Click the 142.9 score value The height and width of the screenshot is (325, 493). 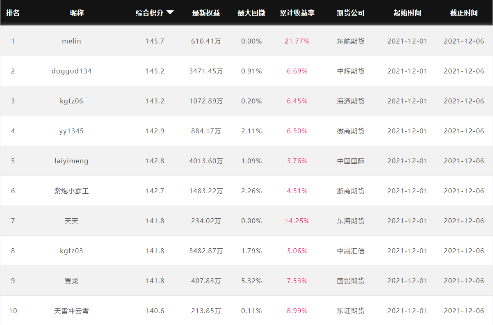tap(155, 131)
